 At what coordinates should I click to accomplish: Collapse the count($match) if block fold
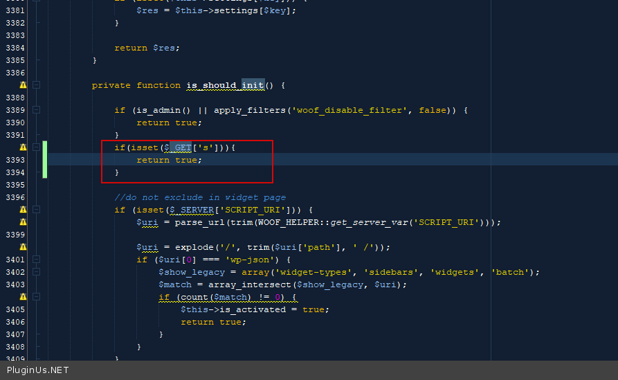tap(37, 297)
